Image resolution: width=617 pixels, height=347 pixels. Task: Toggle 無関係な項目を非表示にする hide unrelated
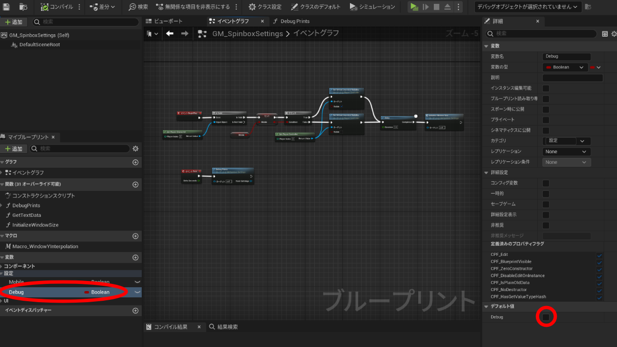193,7
